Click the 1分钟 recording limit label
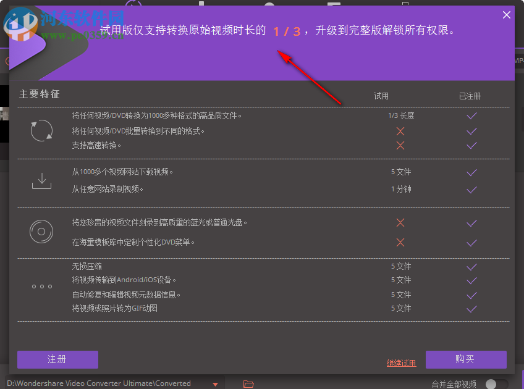 400,190
